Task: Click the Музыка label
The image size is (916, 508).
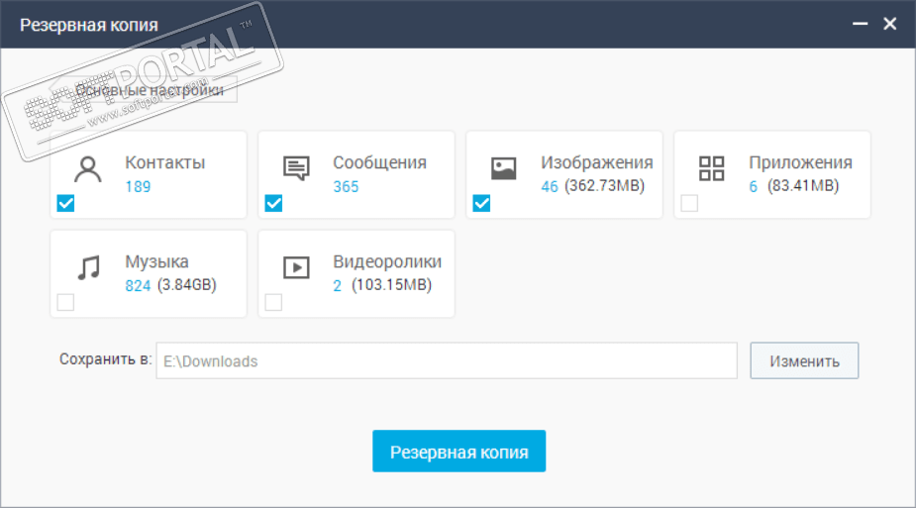Action: [x=156, y=261]
